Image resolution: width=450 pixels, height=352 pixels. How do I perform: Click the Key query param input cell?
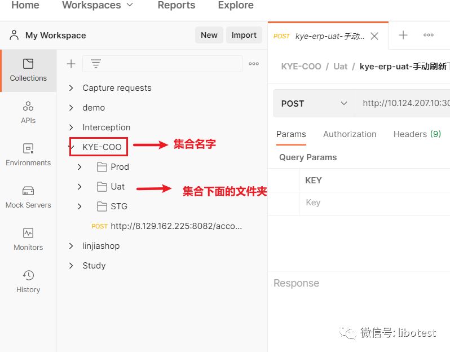(374, 203)
